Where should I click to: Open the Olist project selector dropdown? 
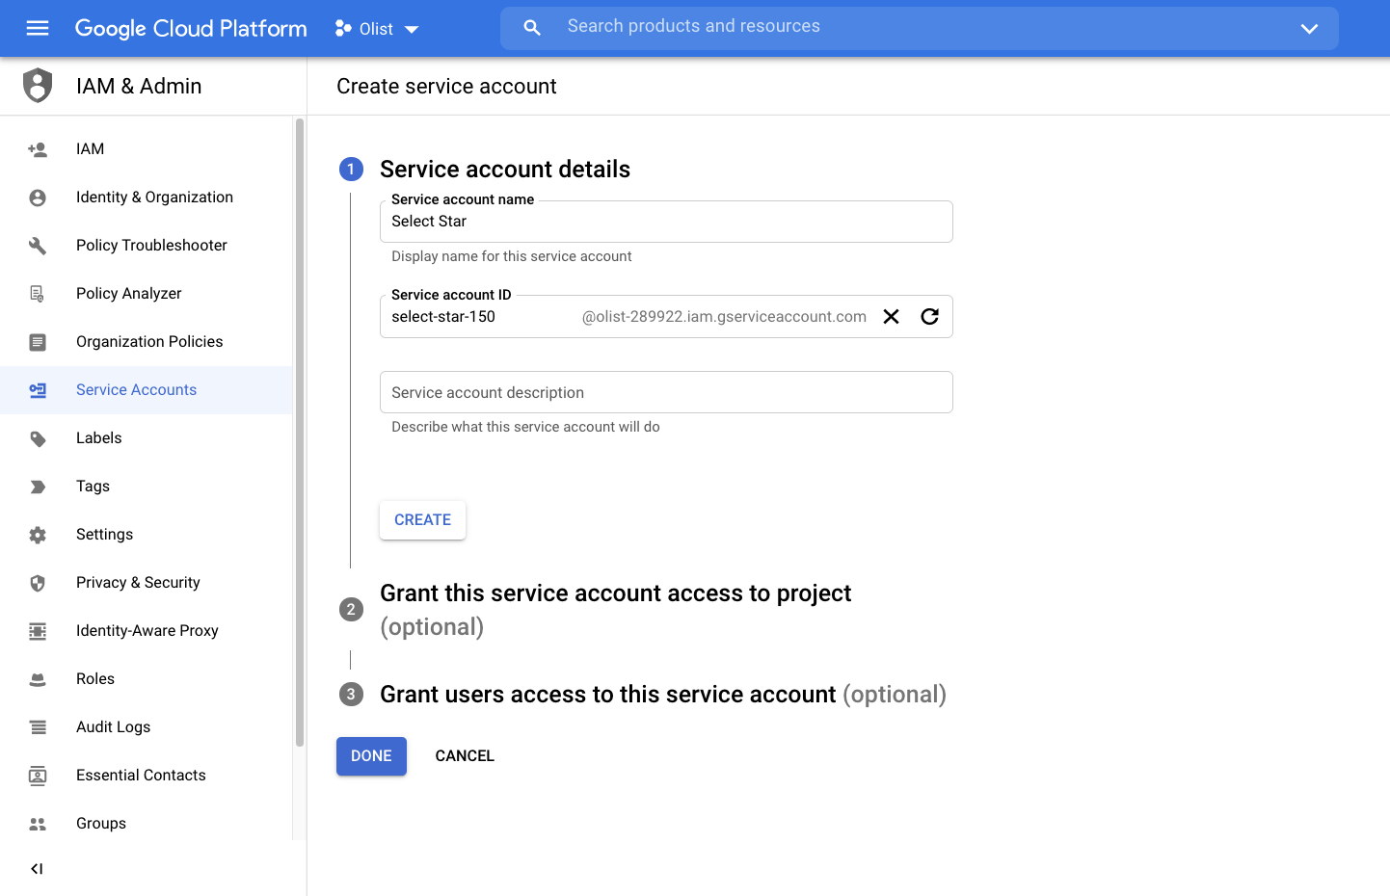pyautogui.click(x=377, y=29)
